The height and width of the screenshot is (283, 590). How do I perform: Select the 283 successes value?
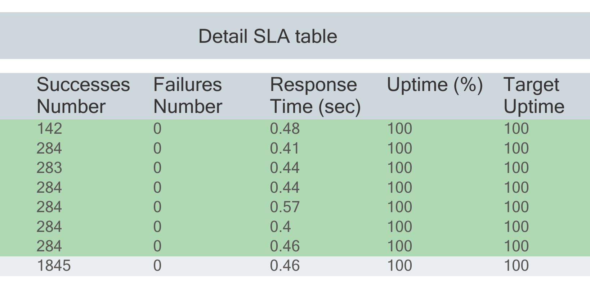click(x=49, y=168)
